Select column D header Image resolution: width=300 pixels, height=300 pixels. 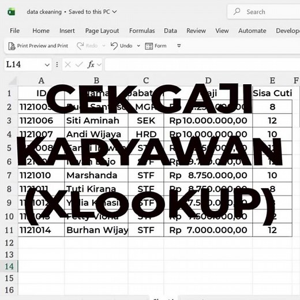tap(208, 81)
